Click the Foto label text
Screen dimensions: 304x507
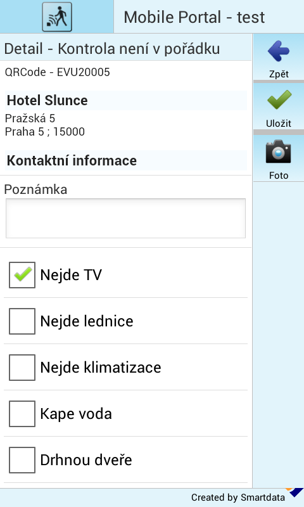coord(279,176)
